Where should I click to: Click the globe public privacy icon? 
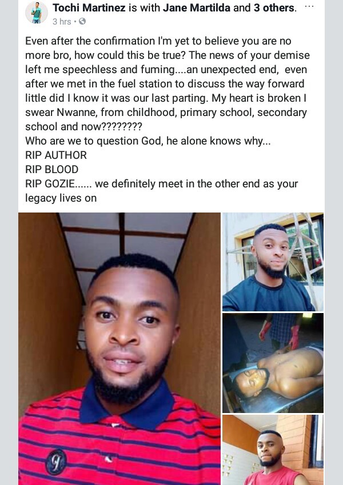[x=82, y=22]
